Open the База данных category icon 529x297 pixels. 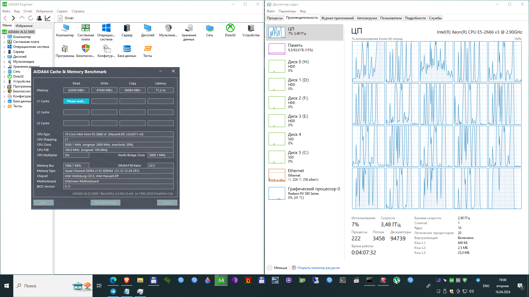point(127,51)
